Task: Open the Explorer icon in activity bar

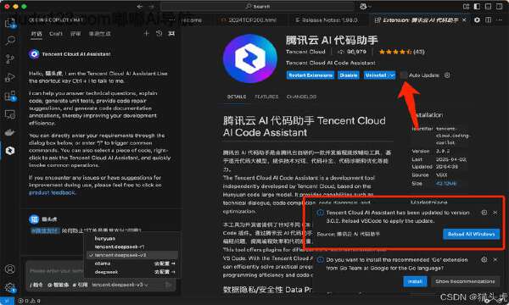Action: click(x=10, y=22)
